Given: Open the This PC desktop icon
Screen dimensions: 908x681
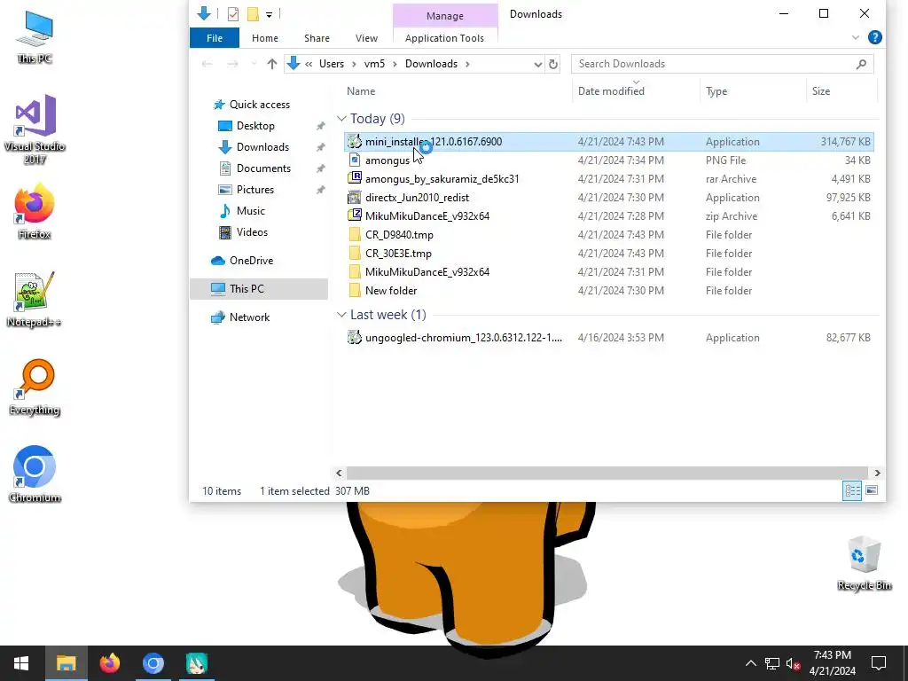Looking at the screenshot, I should click(x=35, y=37).
